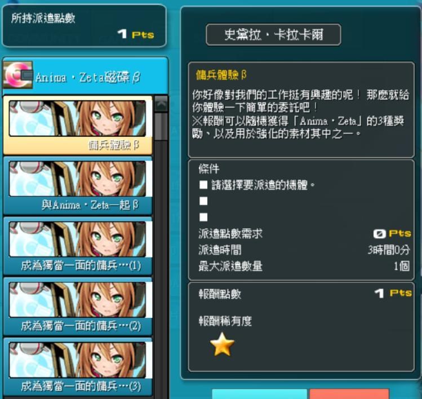This screenshot has width=422, height=399.
Task: Open mission 成為獨當一面的傭兵…(1)
Action: (x=78, y=246)
